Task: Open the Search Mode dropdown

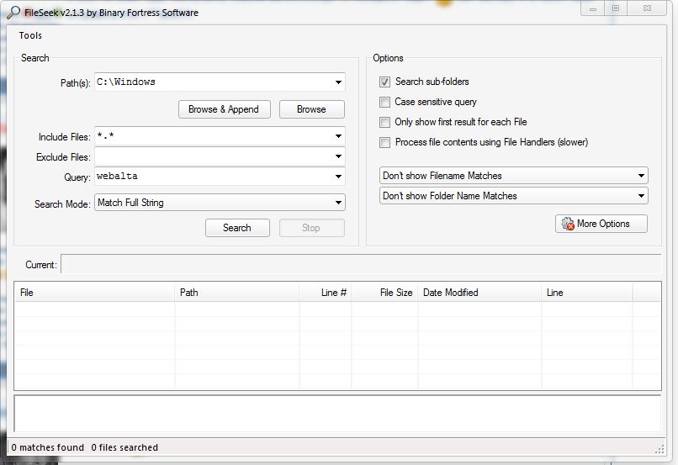Action: [x=220, y=203]
